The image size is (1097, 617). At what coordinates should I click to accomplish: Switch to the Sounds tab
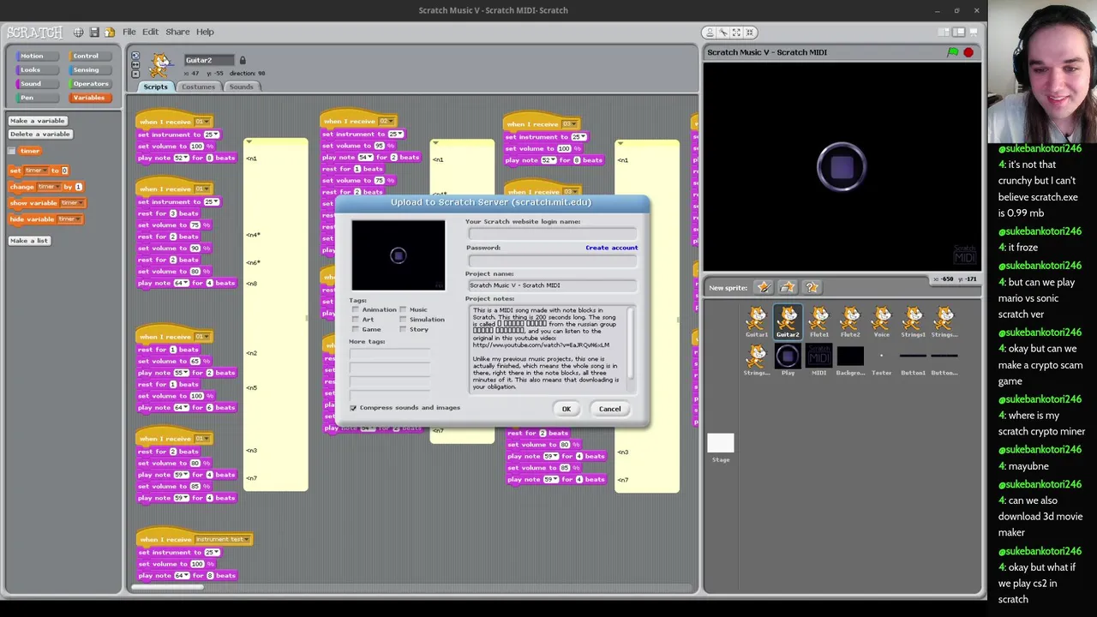click(x=241, y=87)
